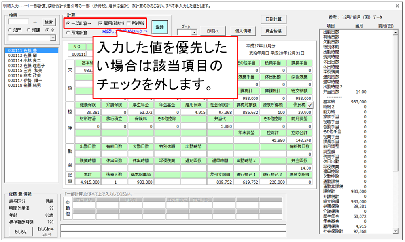Click the 雇用保険 value 4,915
This screenshot has height=242, width=405.
[194, 113]
